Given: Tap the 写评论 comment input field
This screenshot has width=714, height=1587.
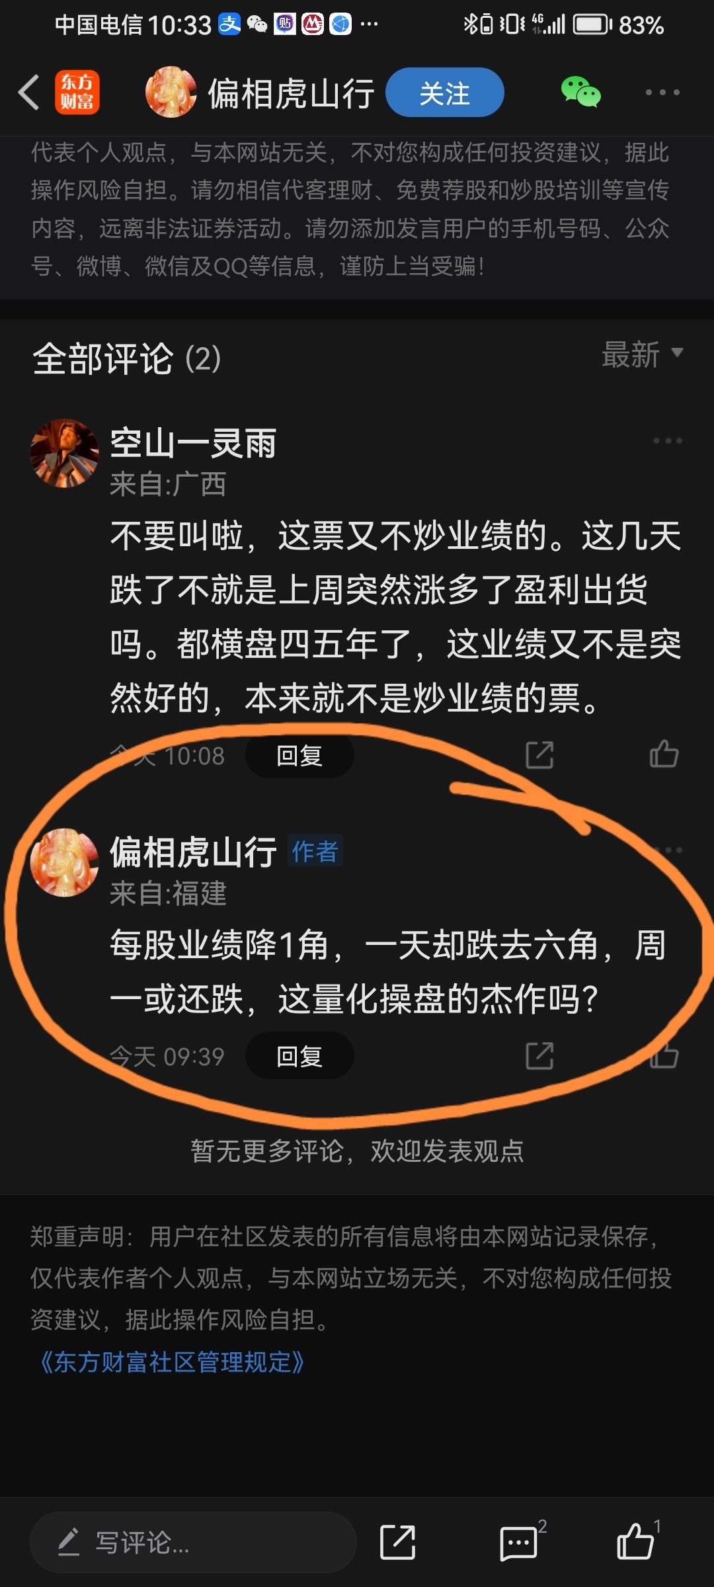Looking at the screenshot, I should click(193, 1542).
